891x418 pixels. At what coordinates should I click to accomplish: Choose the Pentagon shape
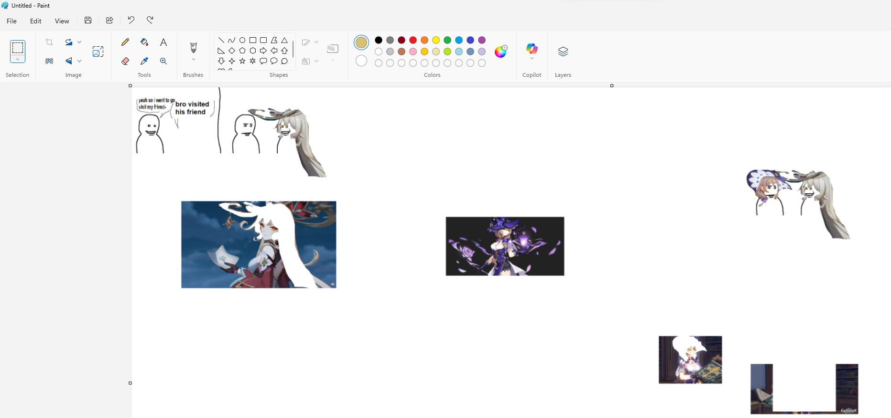[x=242, y=51]
